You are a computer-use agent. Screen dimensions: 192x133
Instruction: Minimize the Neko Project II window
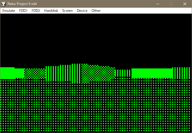coord(158,4)
